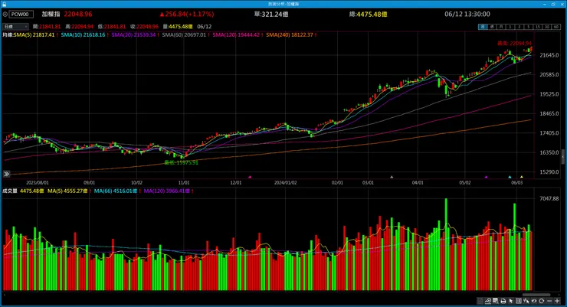Click the horizontal scrollbar thumb at bottom right

tap(536, 295)
